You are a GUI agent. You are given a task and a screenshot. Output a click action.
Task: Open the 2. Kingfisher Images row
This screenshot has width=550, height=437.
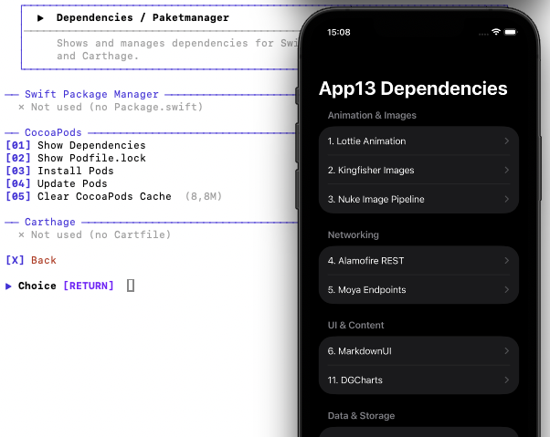click(x=418, y=171)
